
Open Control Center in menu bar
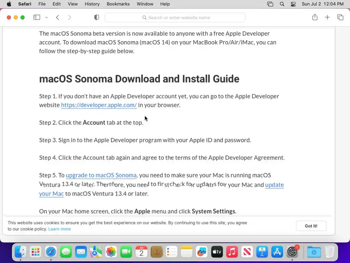tap(293, 4)
